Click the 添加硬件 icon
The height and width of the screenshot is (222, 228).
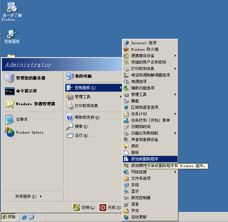coord(126,166)
